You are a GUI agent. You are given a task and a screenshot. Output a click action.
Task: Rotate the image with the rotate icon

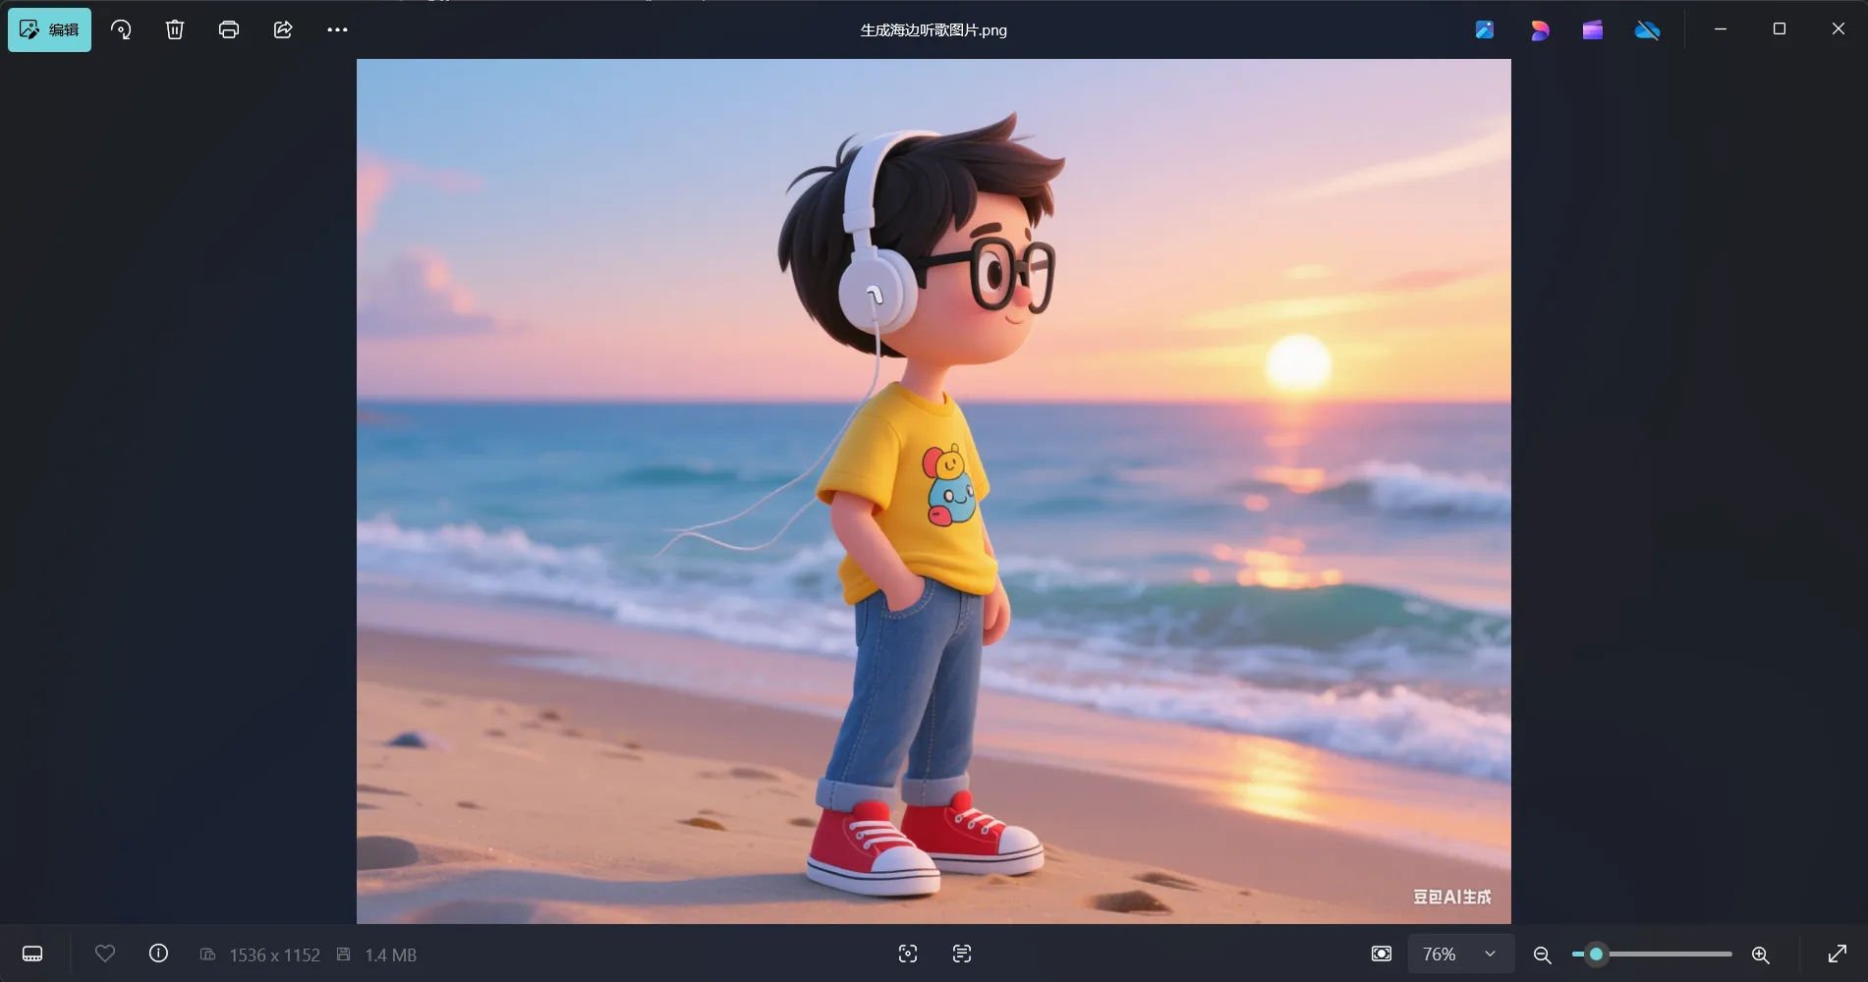click(x=121, y=29)
